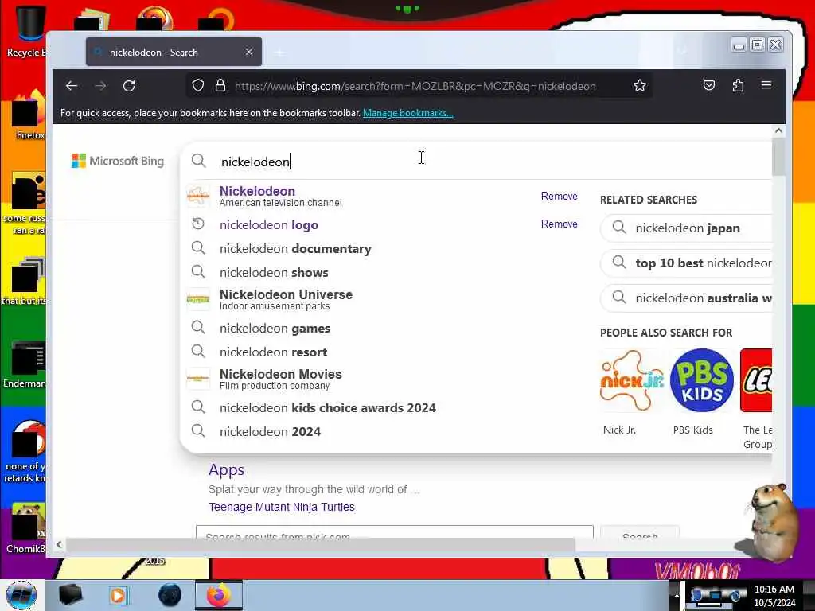The image size is (815, 611).
Task: Close the nickelodeon - Search tab
Action: coord(249,52)
